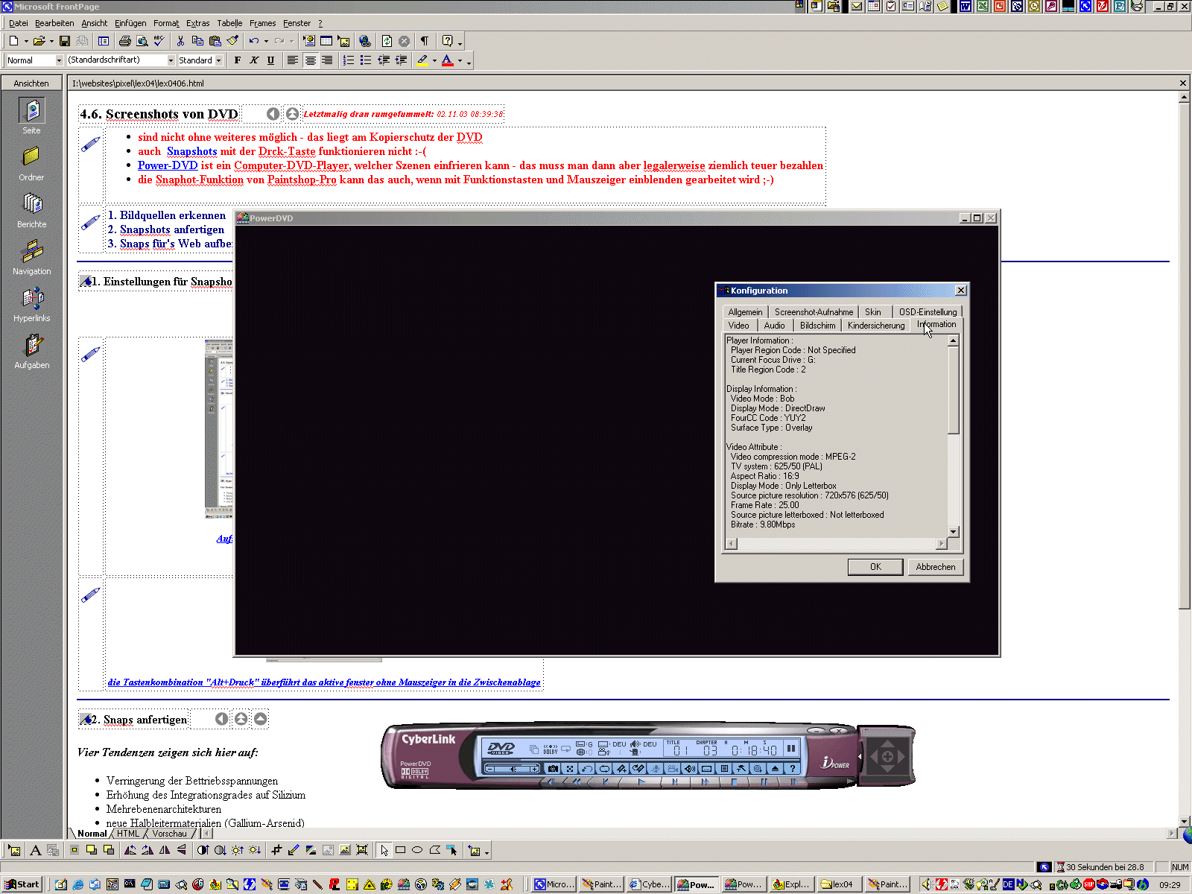Screen dimensions: 1192x894
Task: Open the Frames menu
Action: pos(262,23)
